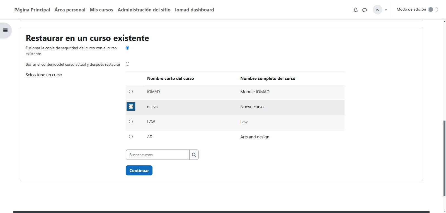Toggle the Modo de edición switch
This screenshot has height=213, width=446.
[433, 9]
